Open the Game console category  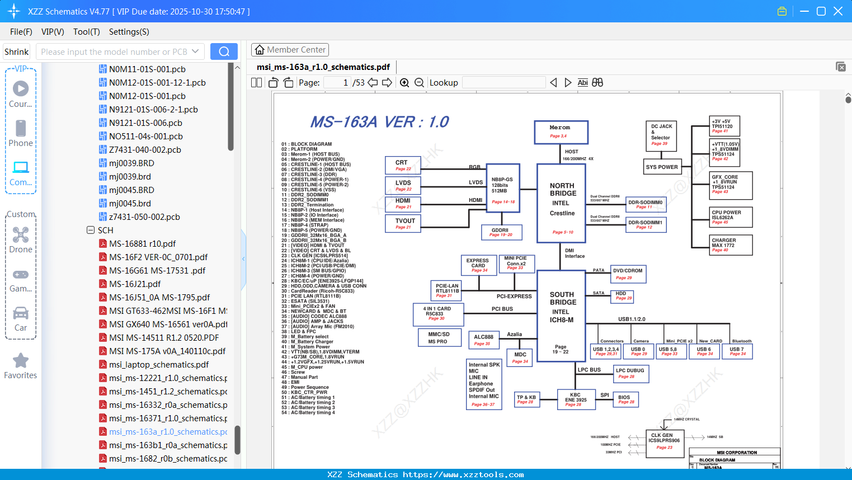[x=21, y=280]
